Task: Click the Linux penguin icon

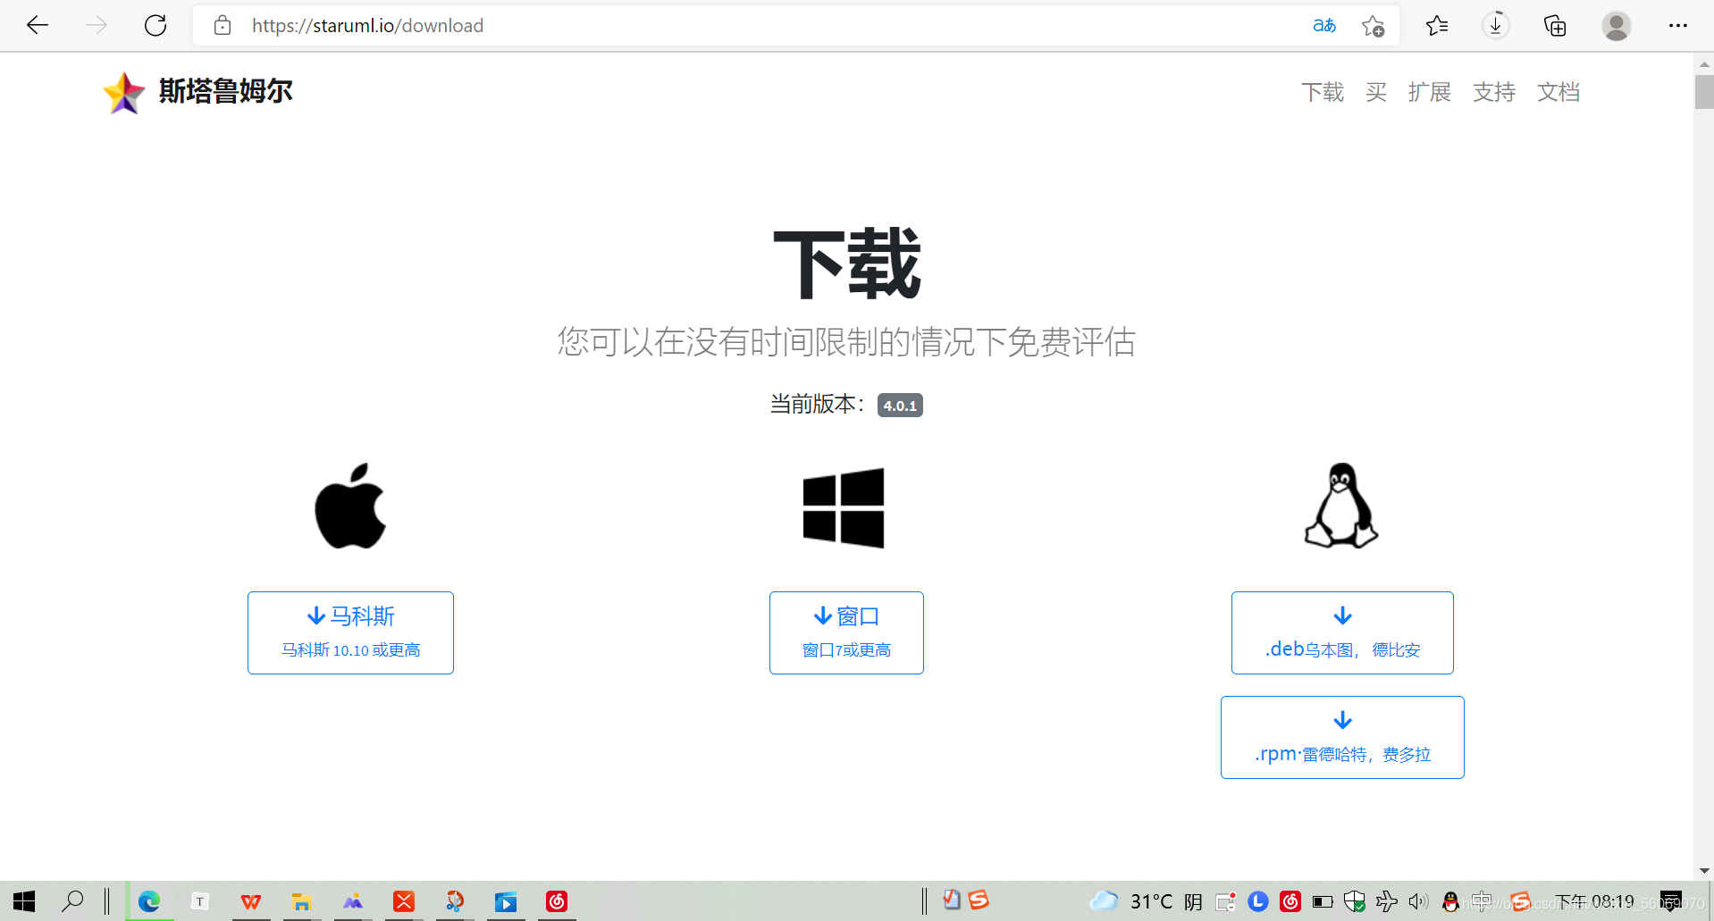Action: 1341,506
